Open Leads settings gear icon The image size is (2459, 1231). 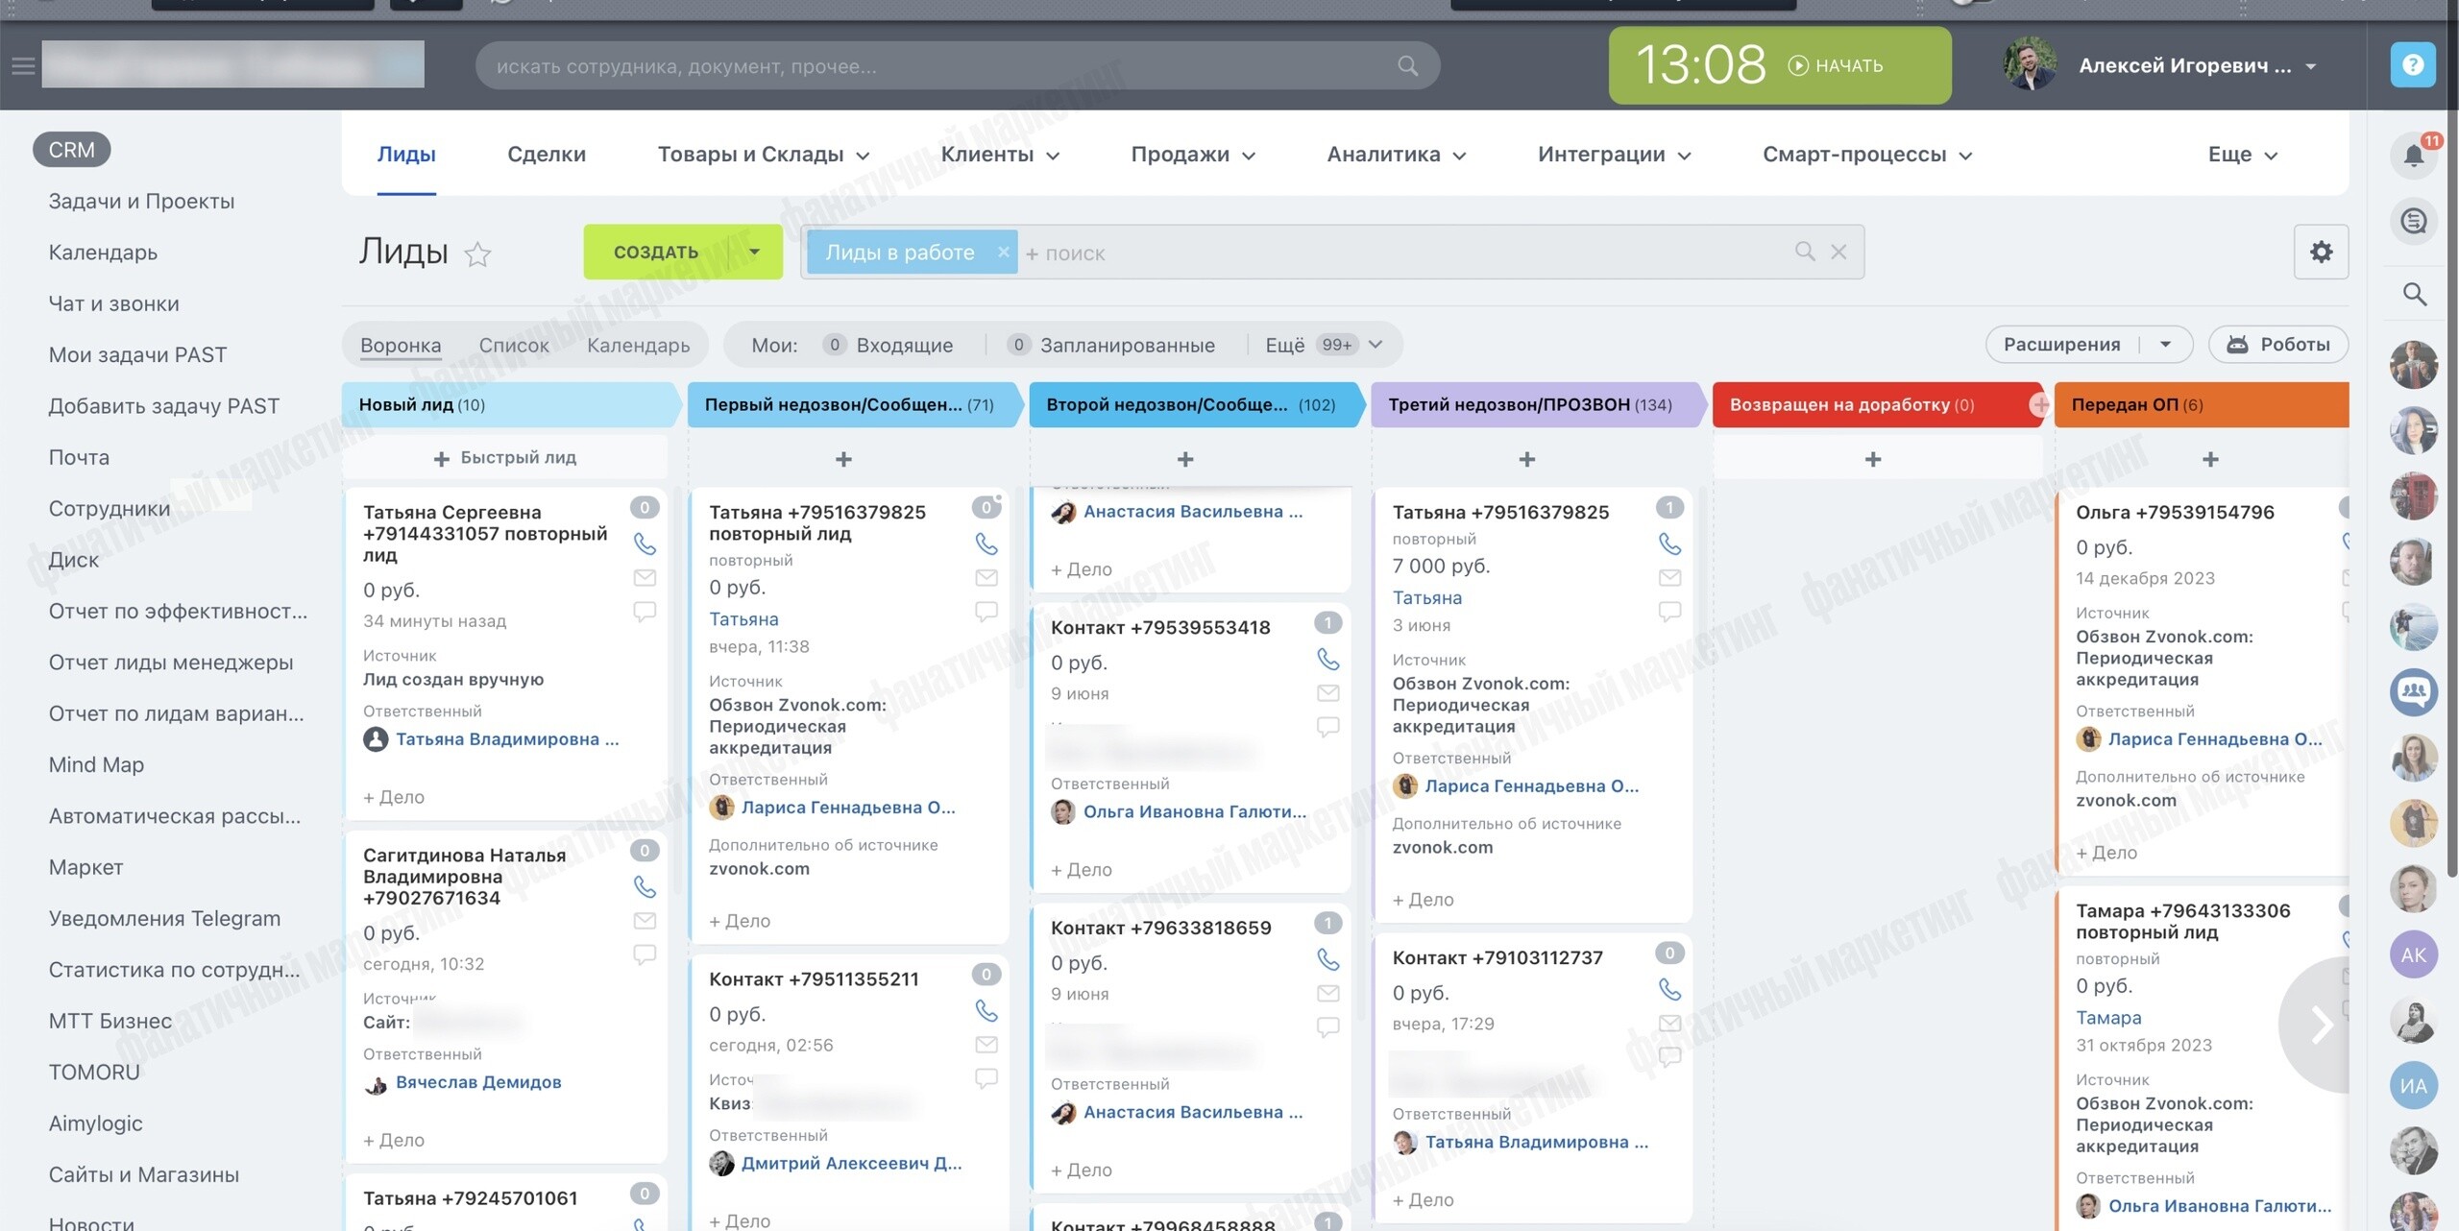(x=2321, y=253)
